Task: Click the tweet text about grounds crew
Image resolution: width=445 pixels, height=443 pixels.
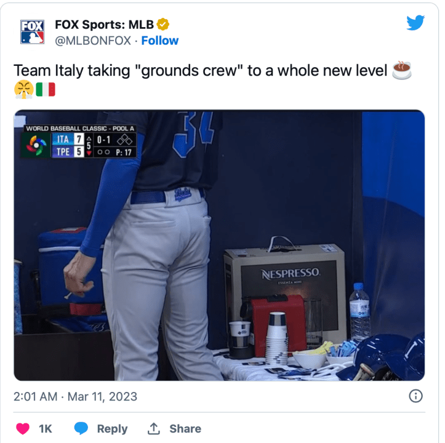Action: pos(200,70)
